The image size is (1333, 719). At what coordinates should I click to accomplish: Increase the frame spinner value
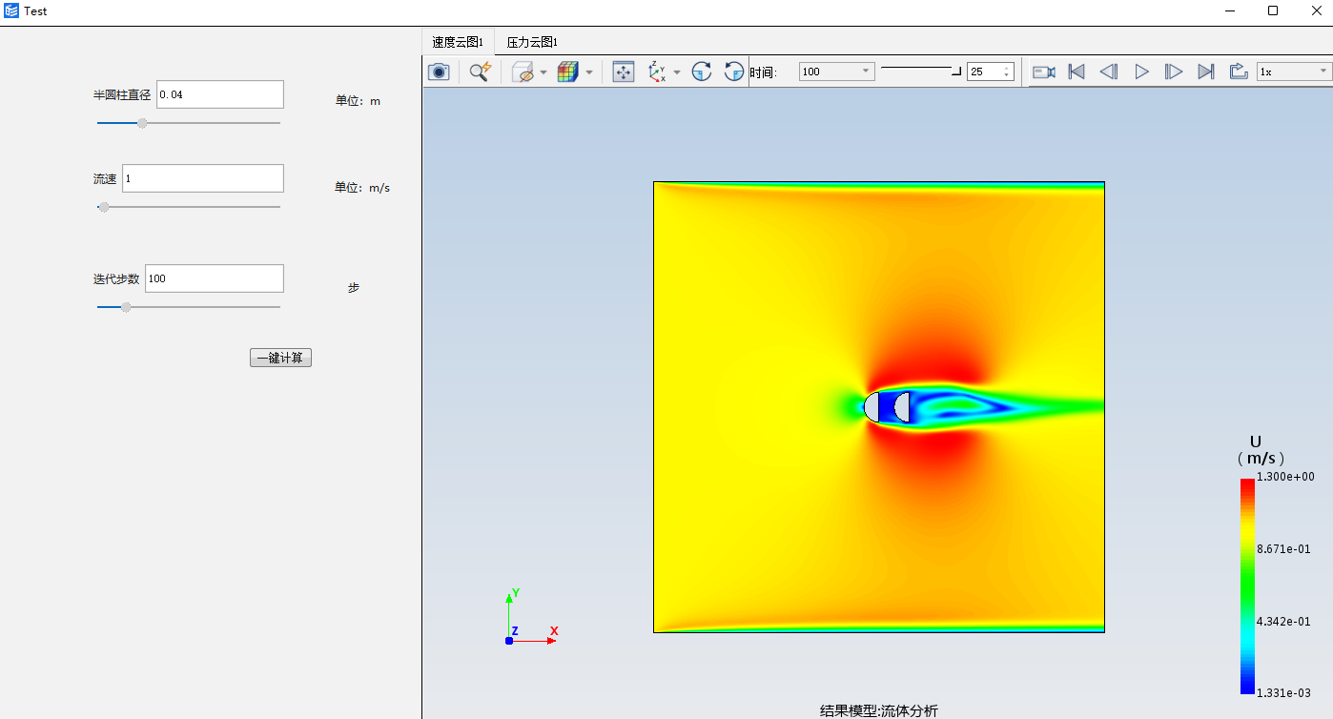click(x=1007, y=68)
